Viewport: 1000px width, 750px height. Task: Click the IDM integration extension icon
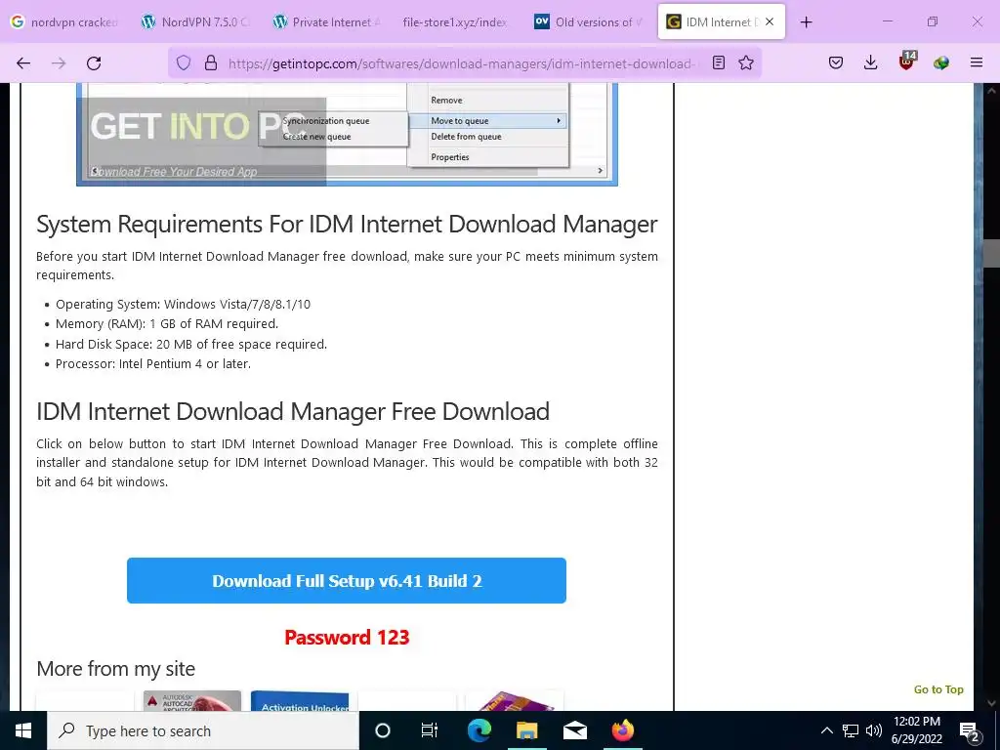coord(941,62)
